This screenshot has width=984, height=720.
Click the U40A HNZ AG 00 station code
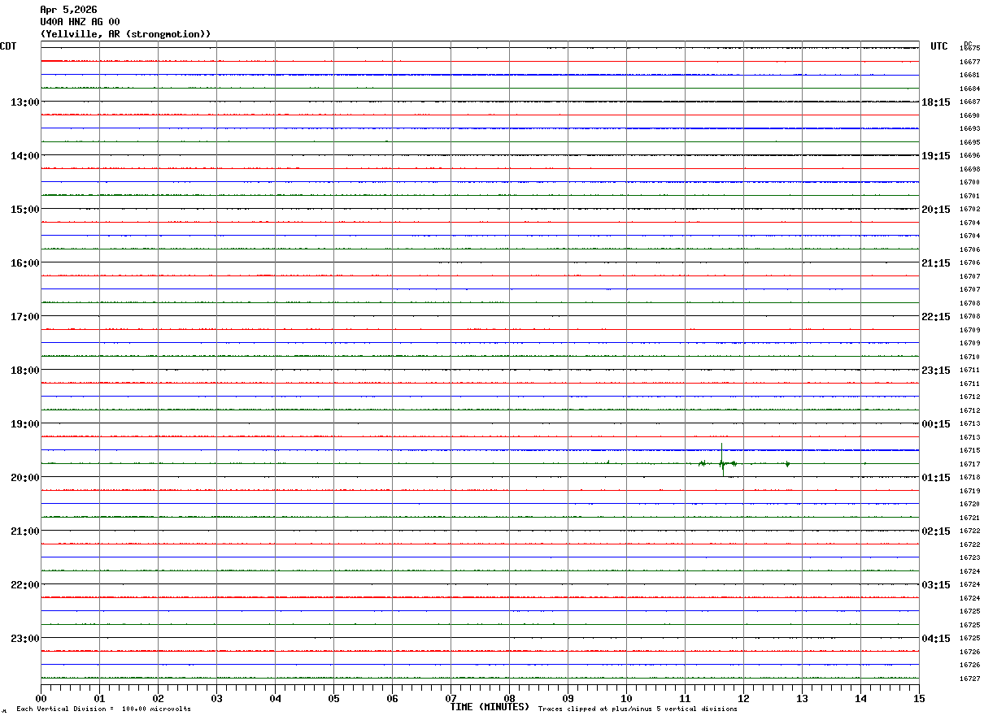(x=80, y=22)
